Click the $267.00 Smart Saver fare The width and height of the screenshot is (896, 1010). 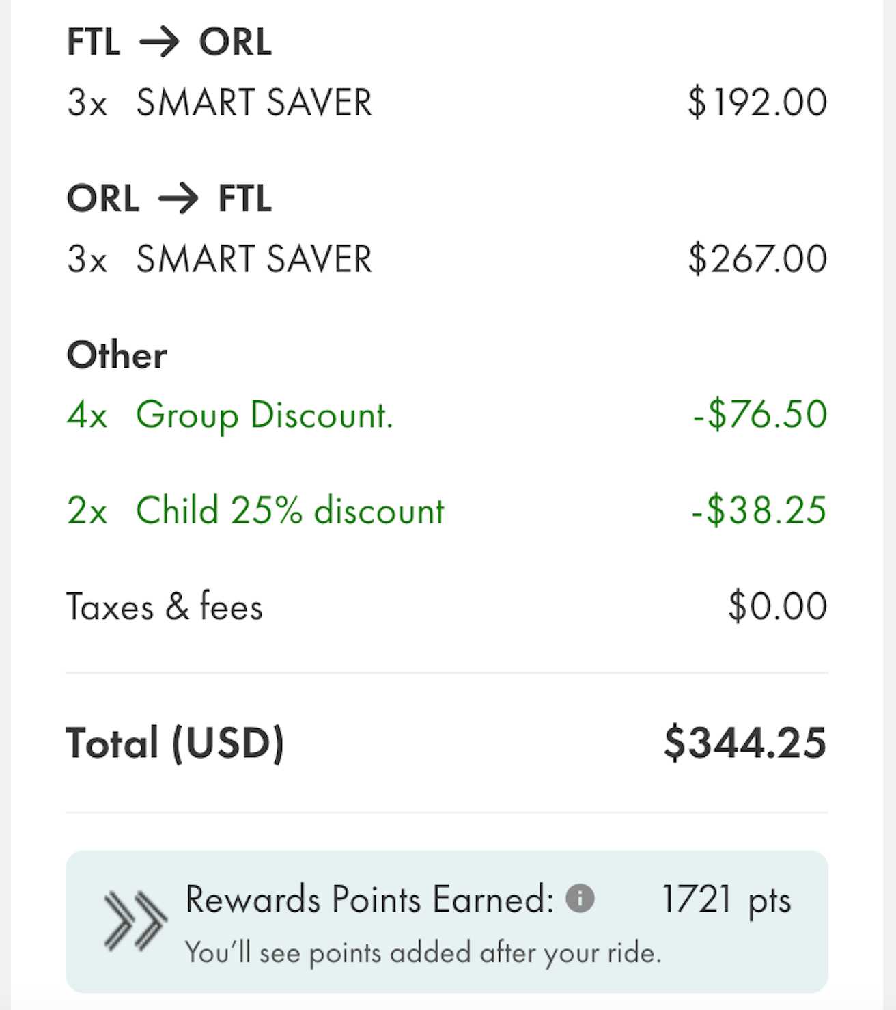(757, 259)
